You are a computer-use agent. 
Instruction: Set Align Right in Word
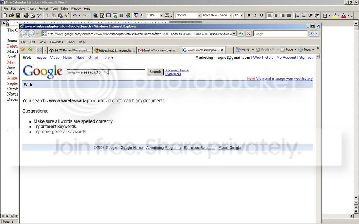283,15
